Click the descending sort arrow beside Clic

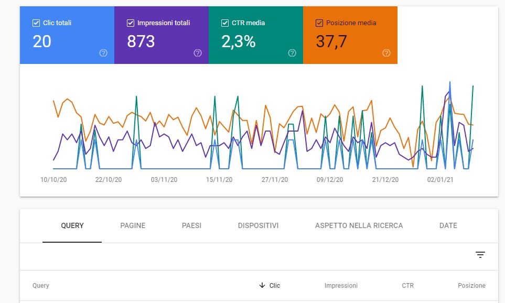[262, 285]
